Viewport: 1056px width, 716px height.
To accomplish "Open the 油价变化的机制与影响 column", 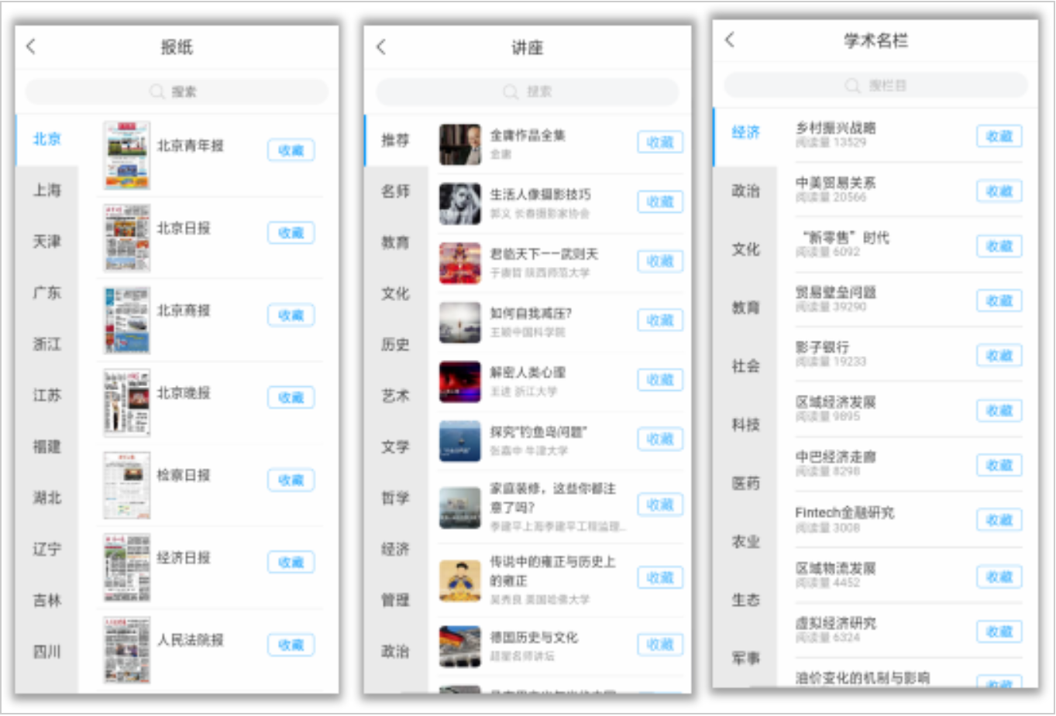I will pos(862,678).
